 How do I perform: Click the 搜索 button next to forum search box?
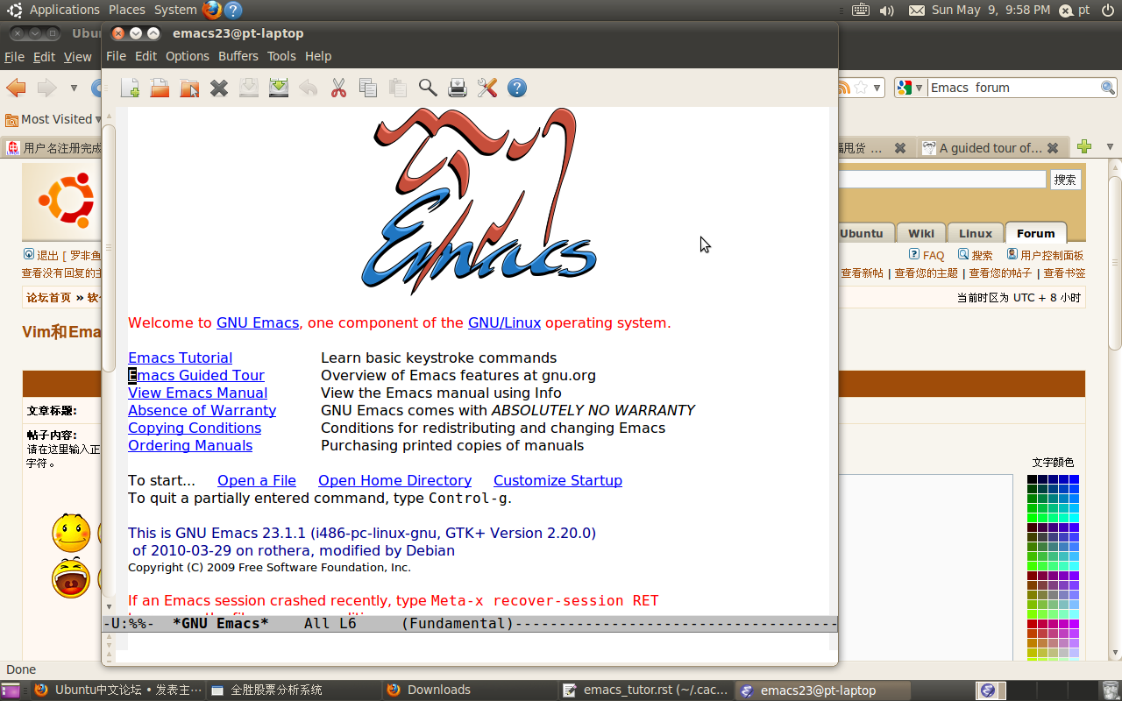pos(1065,180)
